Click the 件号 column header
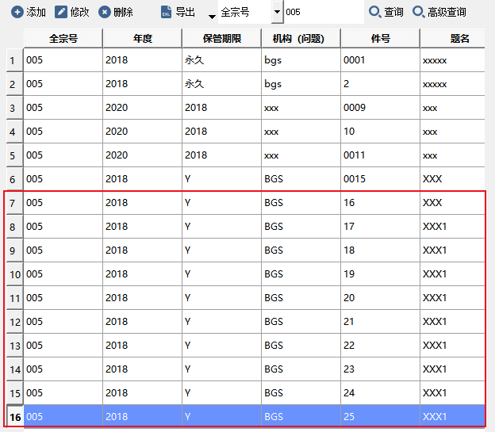The height and width of the screenshot is (432, 495). pyautogui.click(x=380, y=38)
